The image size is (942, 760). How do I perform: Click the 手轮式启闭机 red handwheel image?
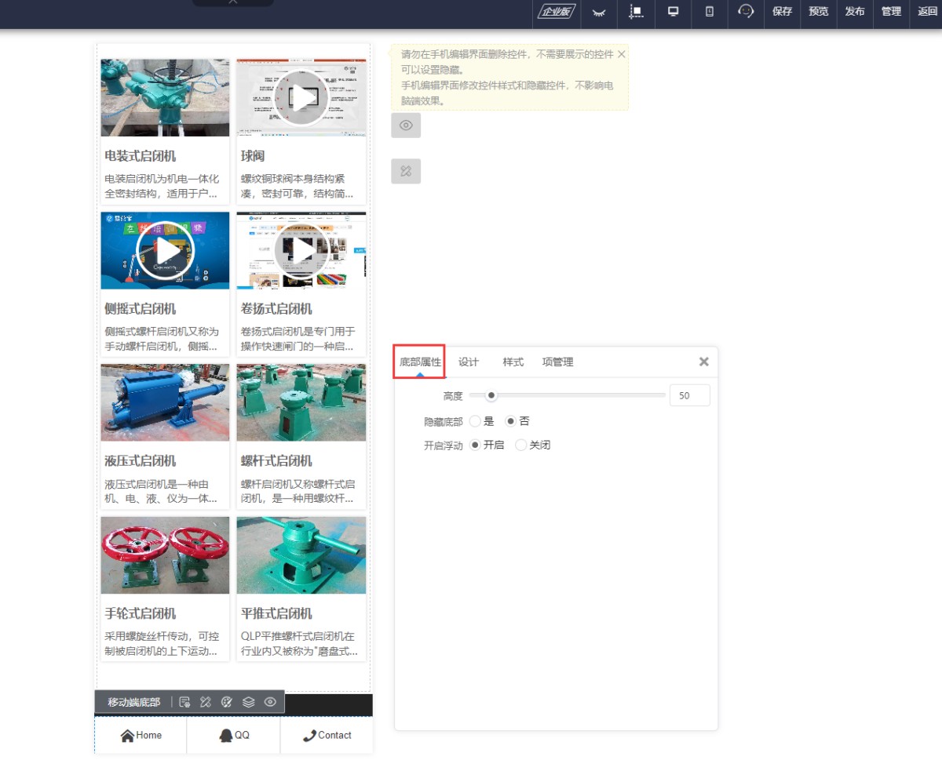pos(165,555)
